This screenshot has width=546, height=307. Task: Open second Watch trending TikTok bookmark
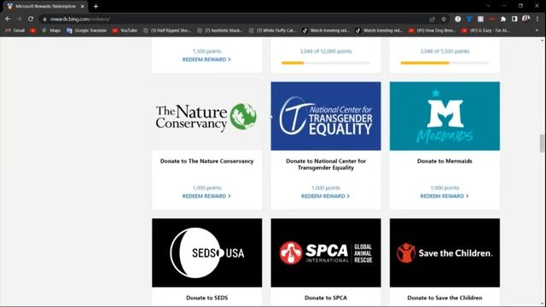[x=379, y=31]
